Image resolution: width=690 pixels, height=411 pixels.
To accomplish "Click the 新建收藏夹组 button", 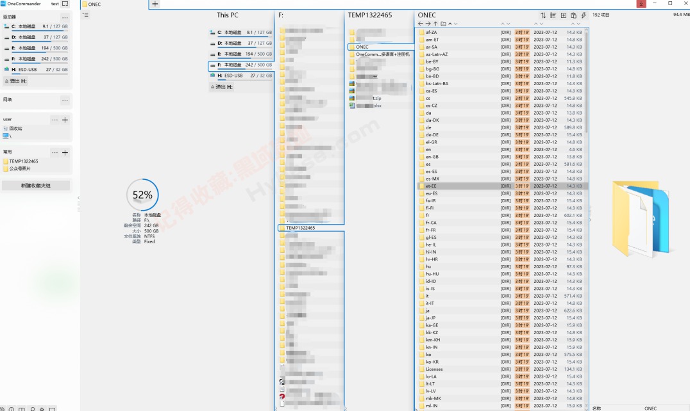I will click(x=36, y=185).
